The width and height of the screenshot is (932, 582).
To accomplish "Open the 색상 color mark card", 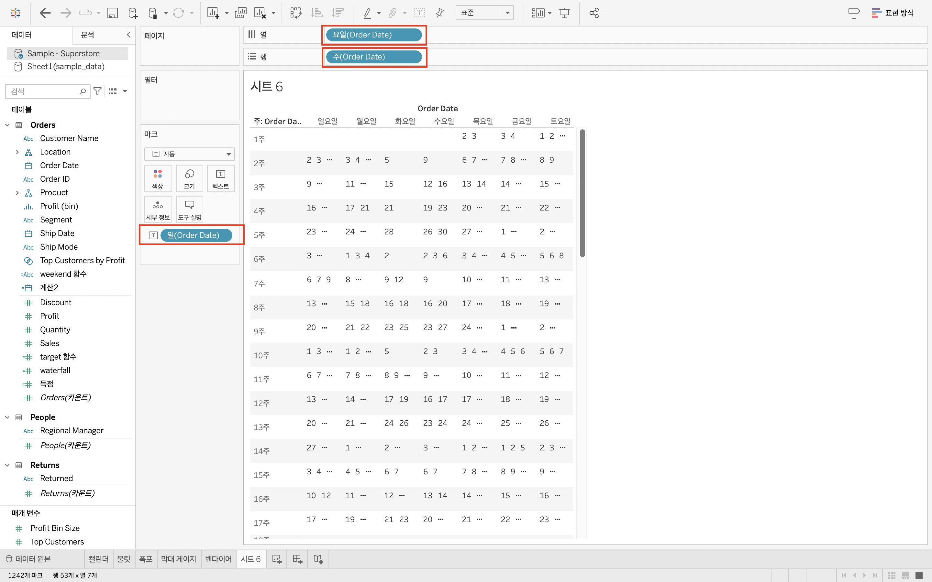I will point(158,178).
